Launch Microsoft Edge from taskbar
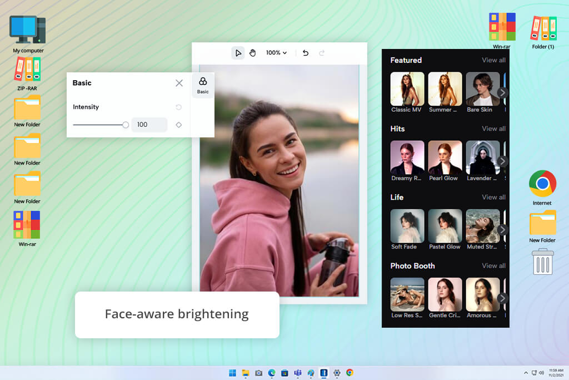The width and height of the screenshot is (569, 380). pos(272,373)
